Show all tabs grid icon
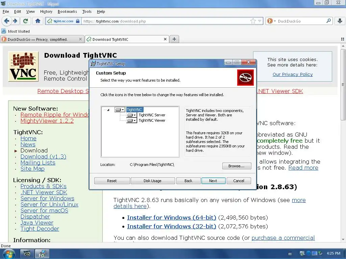This screenshot has height=259, width=346. click(343, 39)
